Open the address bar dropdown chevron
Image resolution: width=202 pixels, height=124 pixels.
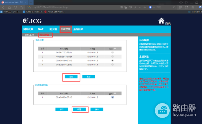[x=140, y=7]
